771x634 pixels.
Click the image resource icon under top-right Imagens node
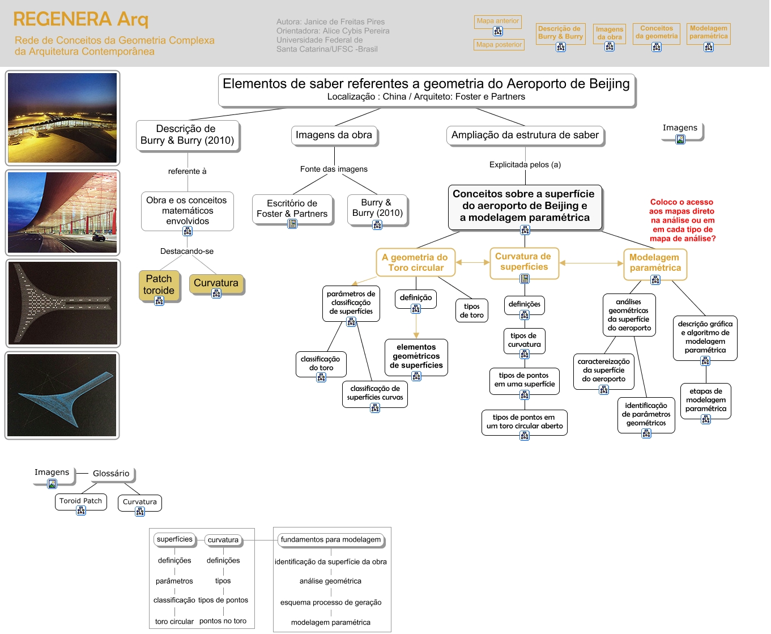pos(680,139)
